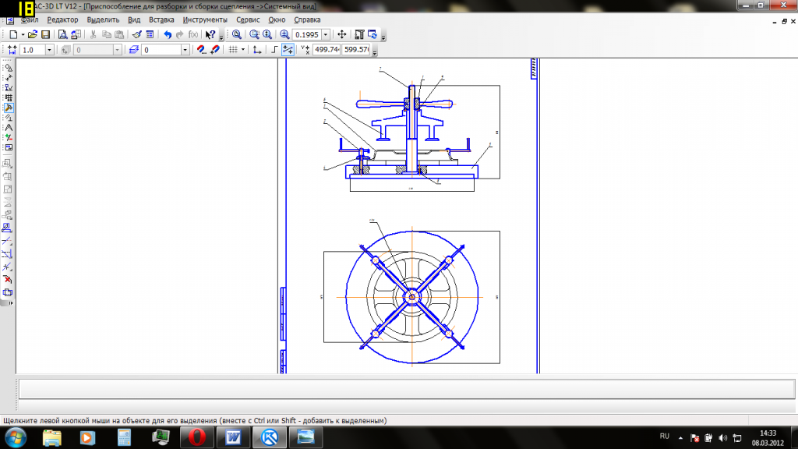This screenshot has height=449, width=798.
Task: Activate the What's This help cursor icon
Action: tap(210, 34)
